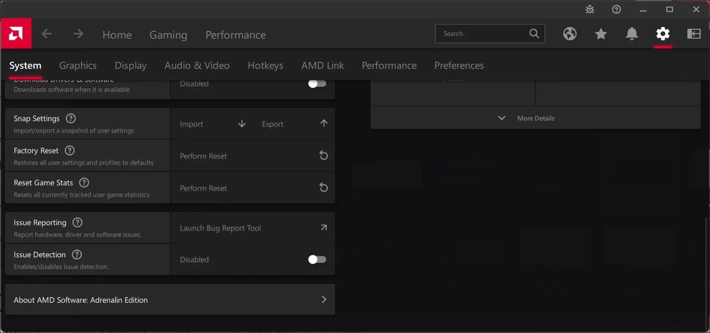Image resolution: width=710 pixels, height=333 pixels.
Task: Open the help question mark in title bar
Action: click(x=616, y=9)
